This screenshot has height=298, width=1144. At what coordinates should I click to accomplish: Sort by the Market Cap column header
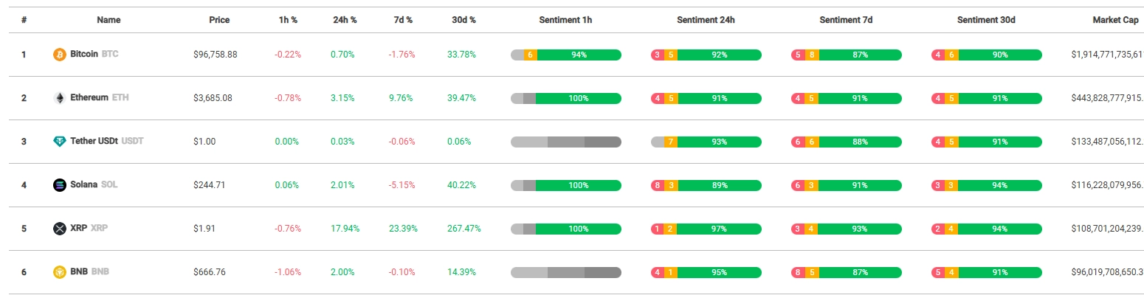click(1115, 20)
